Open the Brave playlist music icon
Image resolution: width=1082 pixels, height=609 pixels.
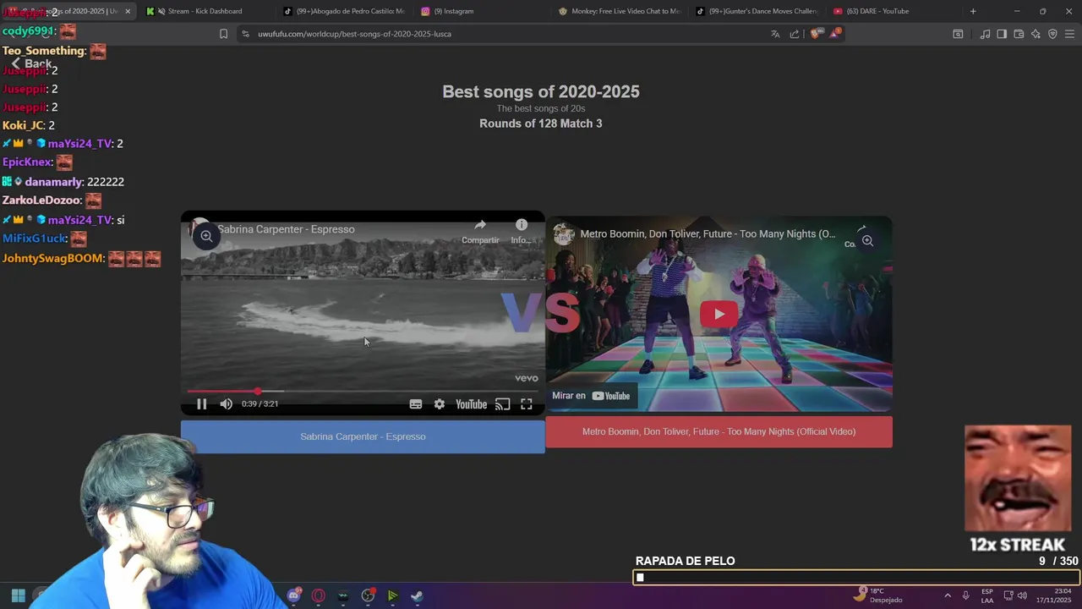(985, 34)
